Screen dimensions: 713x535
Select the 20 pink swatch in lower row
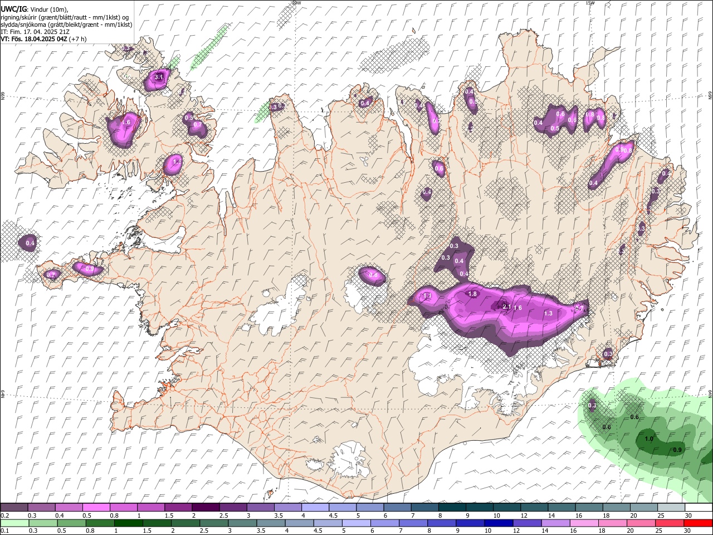coord(642,523)
